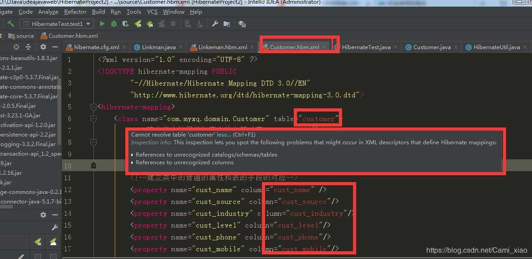This screenshot has width=532, height=259.
Task: Click the last toolbar icon right of Project Structure
Action: (242, 24)
